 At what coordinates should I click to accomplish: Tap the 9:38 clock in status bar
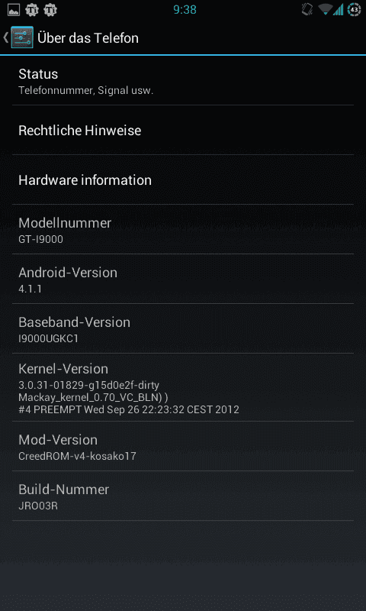pos(185,9)
